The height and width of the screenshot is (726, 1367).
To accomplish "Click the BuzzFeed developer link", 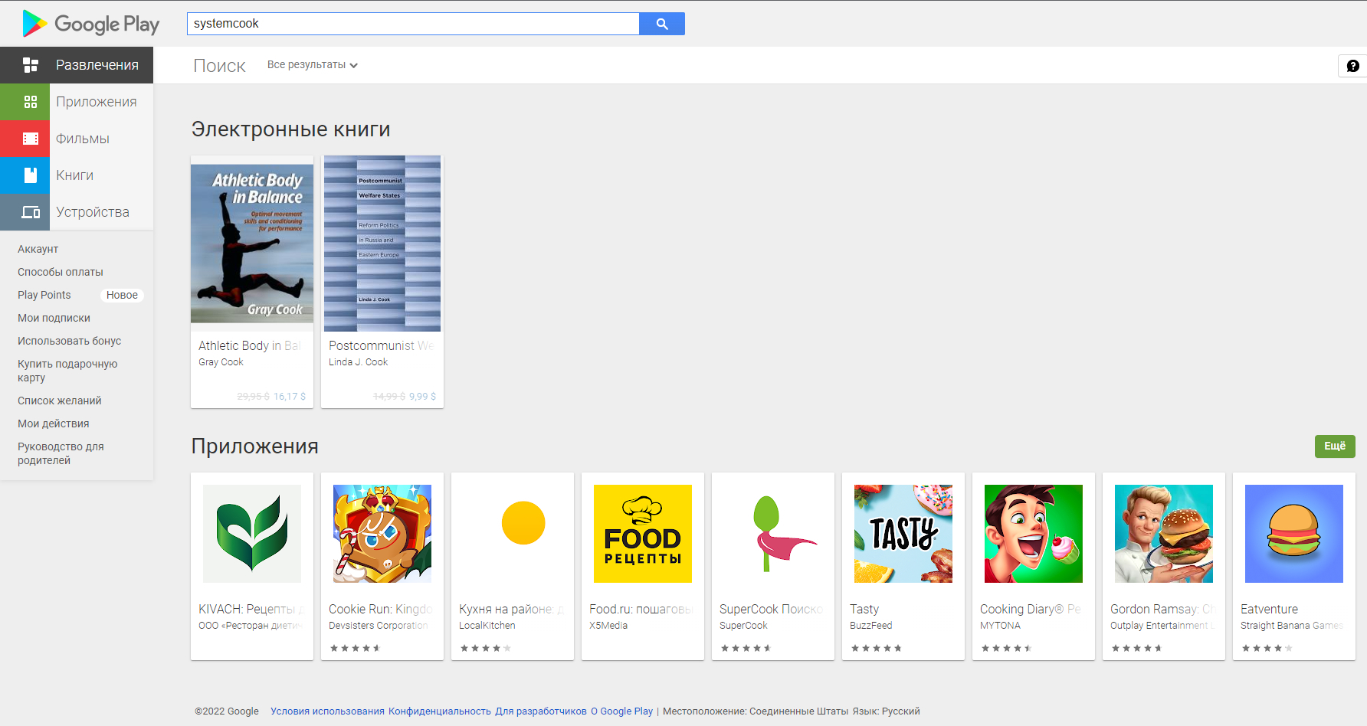I will (x=871, y=626).
